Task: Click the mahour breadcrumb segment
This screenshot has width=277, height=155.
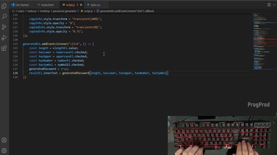Action: point(32,11)
